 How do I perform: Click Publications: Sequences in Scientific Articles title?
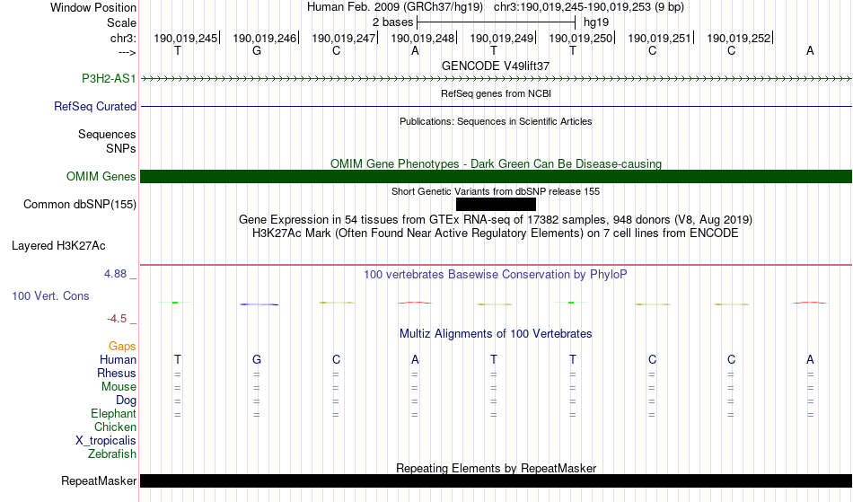click(496, 121)
